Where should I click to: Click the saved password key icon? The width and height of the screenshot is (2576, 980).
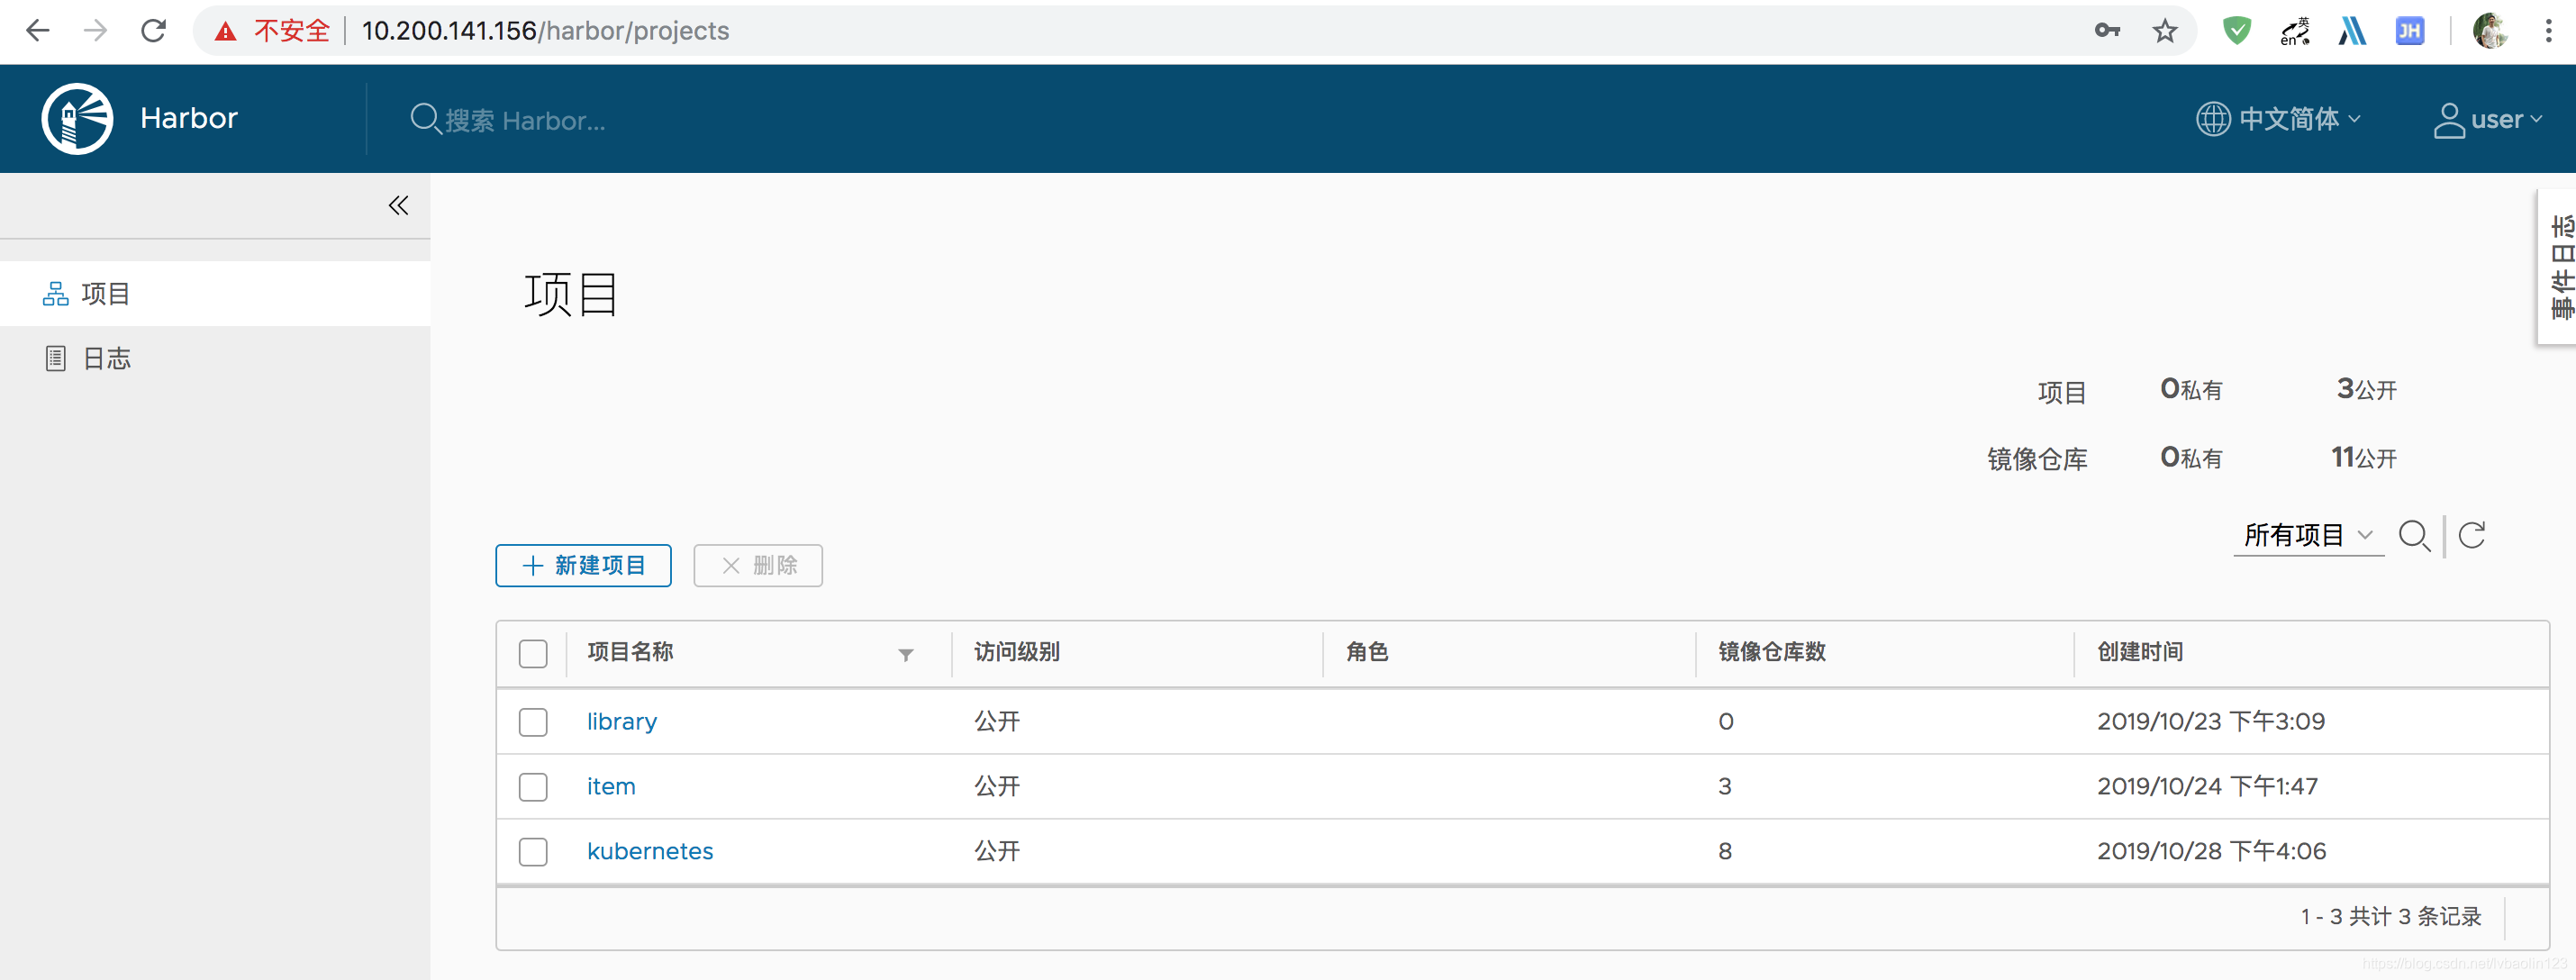point(2107,31)
